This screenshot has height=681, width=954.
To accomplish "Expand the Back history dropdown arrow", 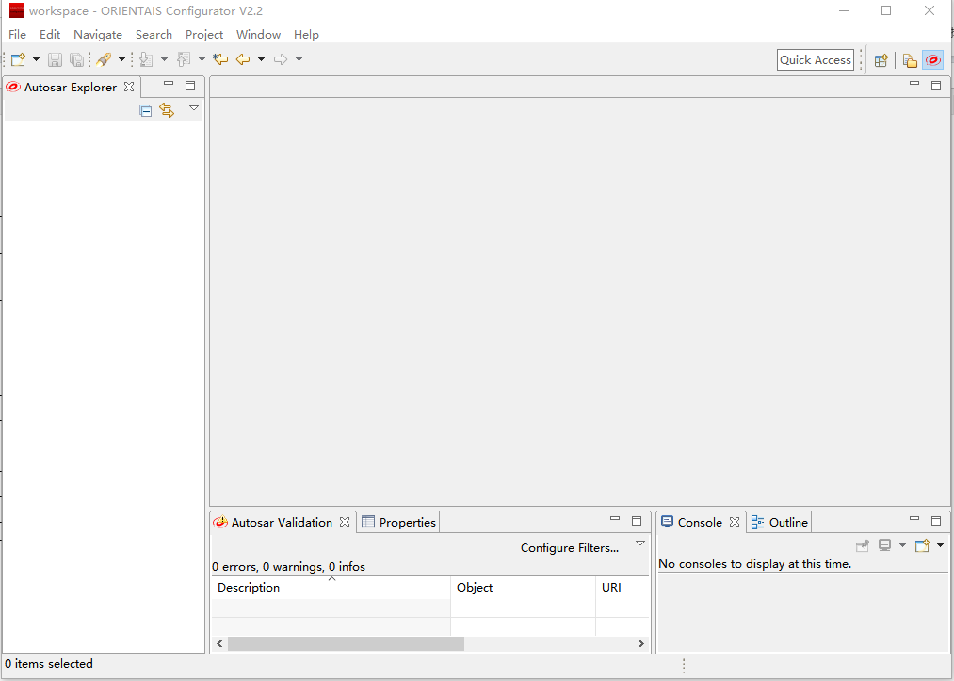I will [x=261, y=59].
